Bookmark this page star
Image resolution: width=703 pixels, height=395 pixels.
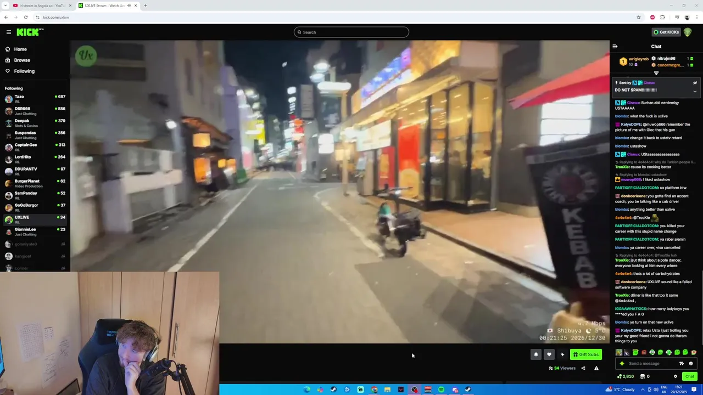click(638, 17)
